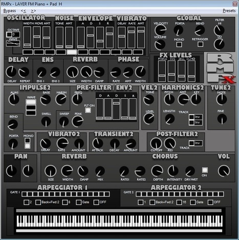Adjust the FX Levels Echo slider

click(x=191, y=71)
